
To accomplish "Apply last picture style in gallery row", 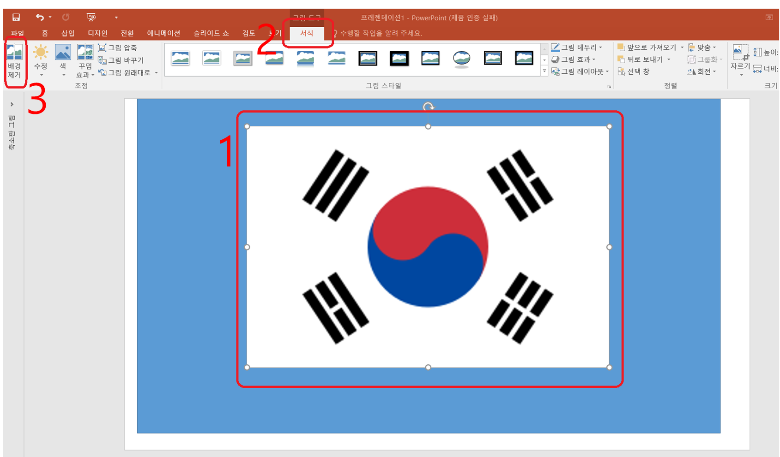I will pos(524,59).
